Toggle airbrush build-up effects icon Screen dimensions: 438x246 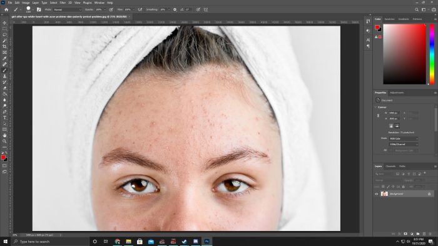[x=140, y=9]
